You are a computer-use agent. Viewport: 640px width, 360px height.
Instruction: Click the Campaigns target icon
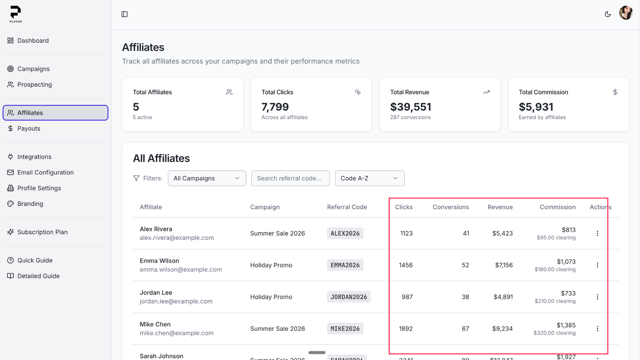(x=11, y=69)
